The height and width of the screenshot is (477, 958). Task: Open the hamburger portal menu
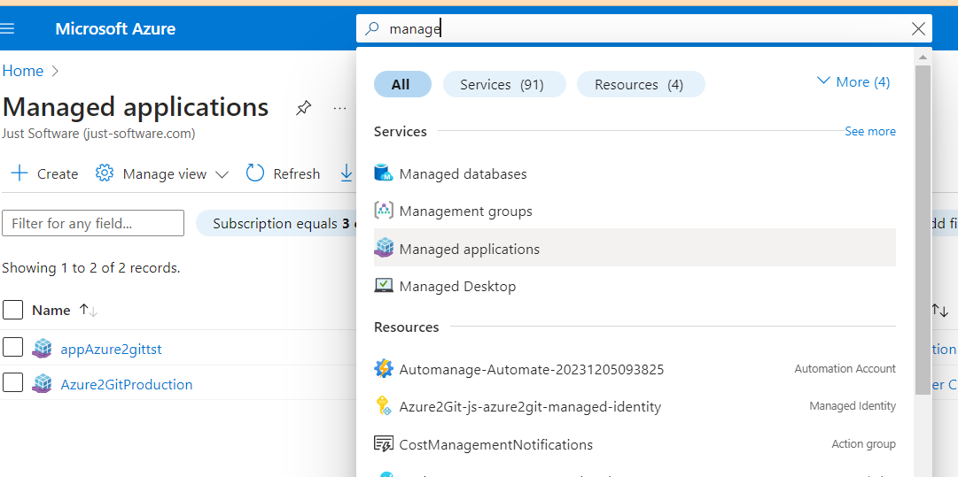(8, 28)
